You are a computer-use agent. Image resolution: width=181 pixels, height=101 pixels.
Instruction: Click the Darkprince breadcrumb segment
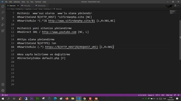(20, 9)
